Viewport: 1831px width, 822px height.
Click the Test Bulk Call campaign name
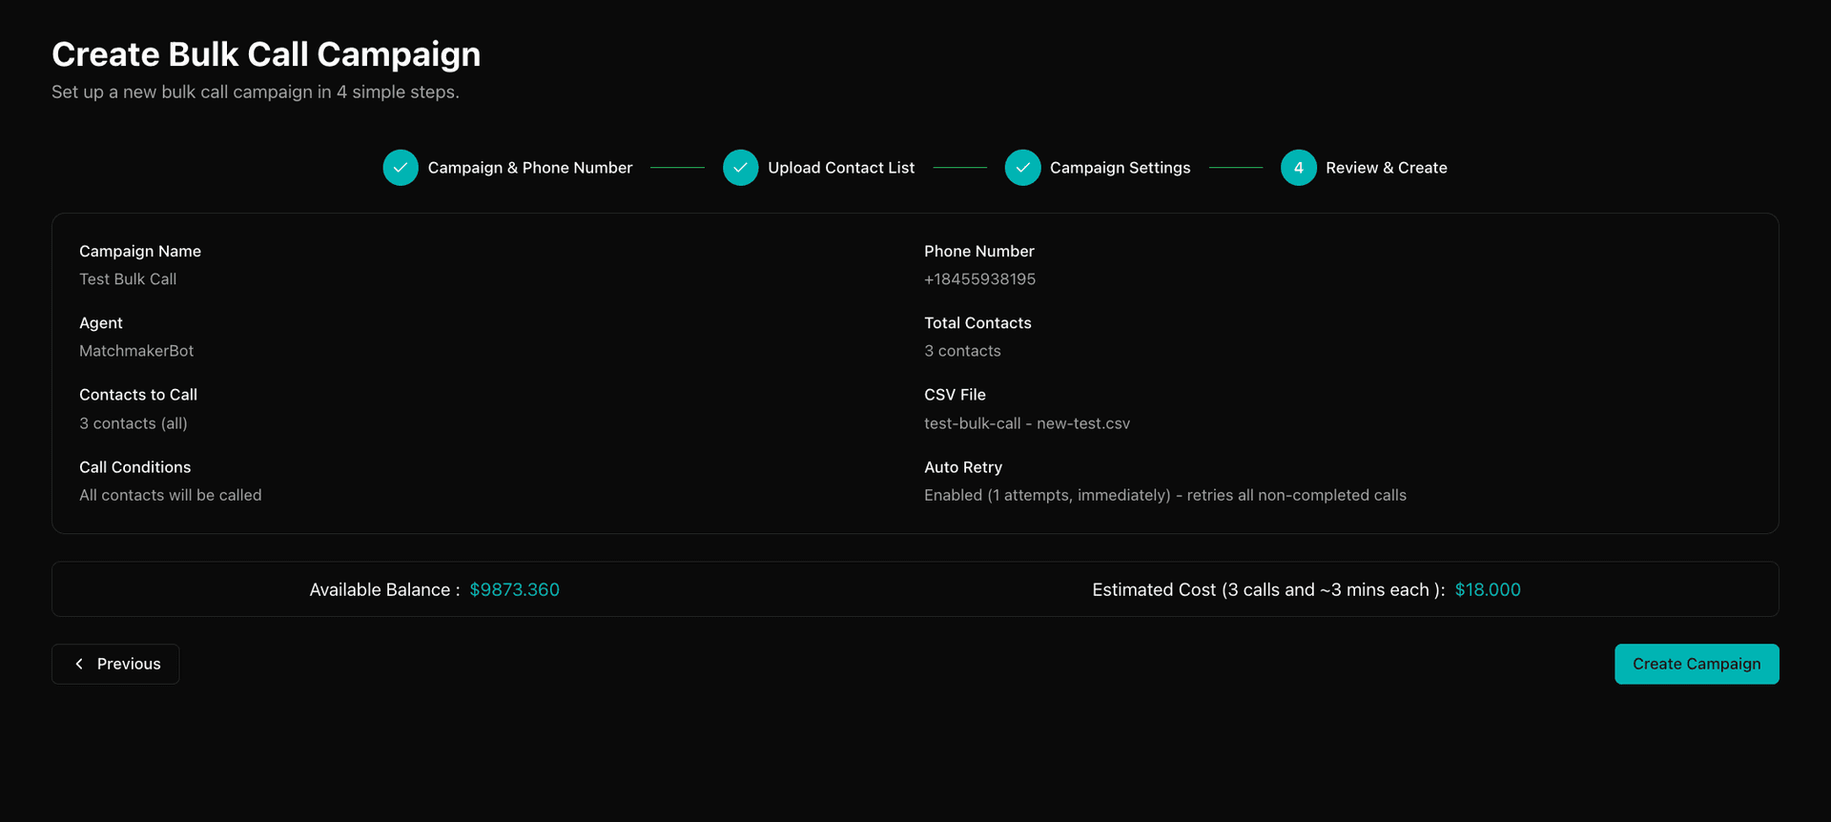point(128,279)
